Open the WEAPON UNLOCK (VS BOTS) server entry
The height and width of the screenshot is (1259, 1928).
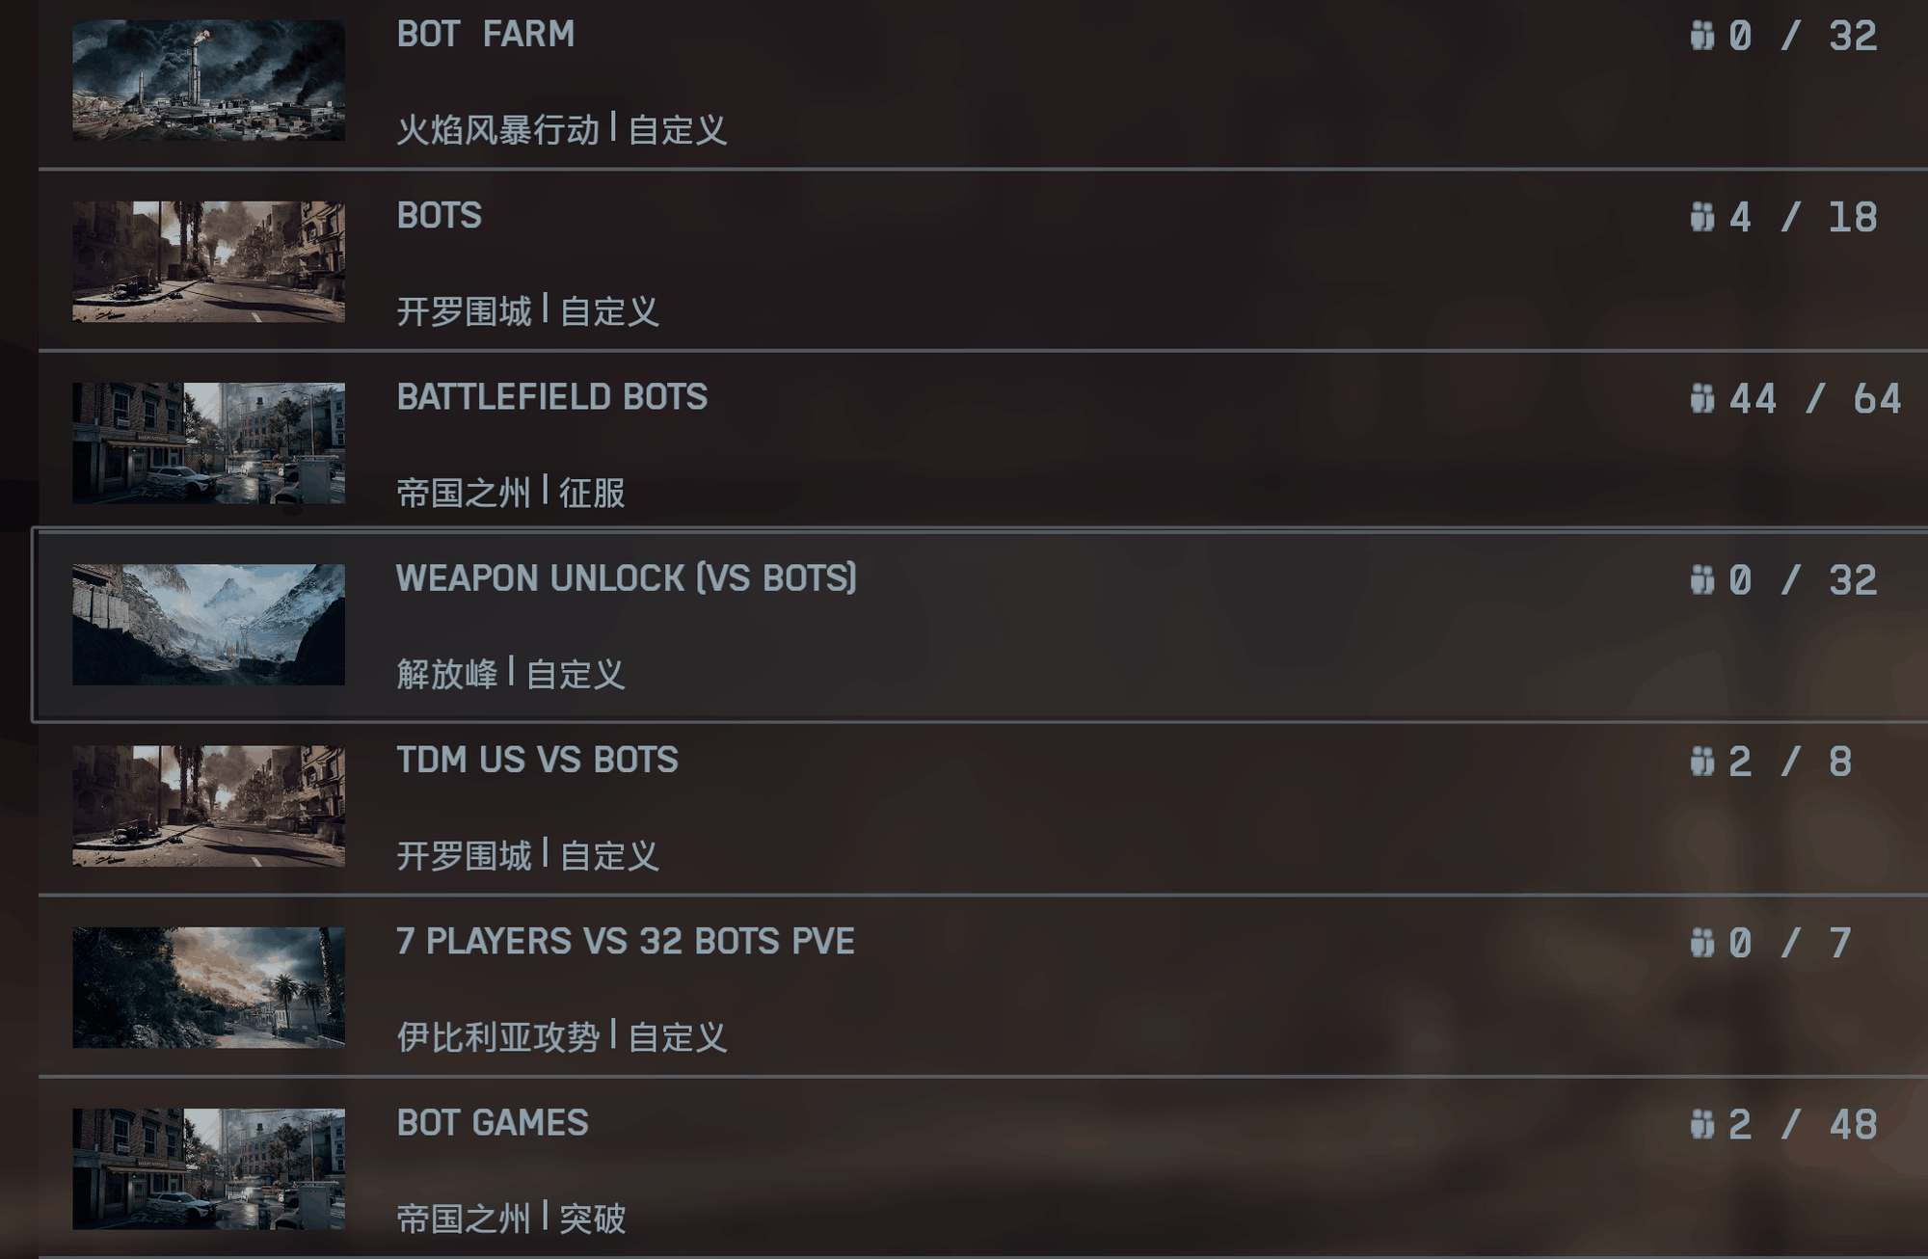(x=626, y=578)
